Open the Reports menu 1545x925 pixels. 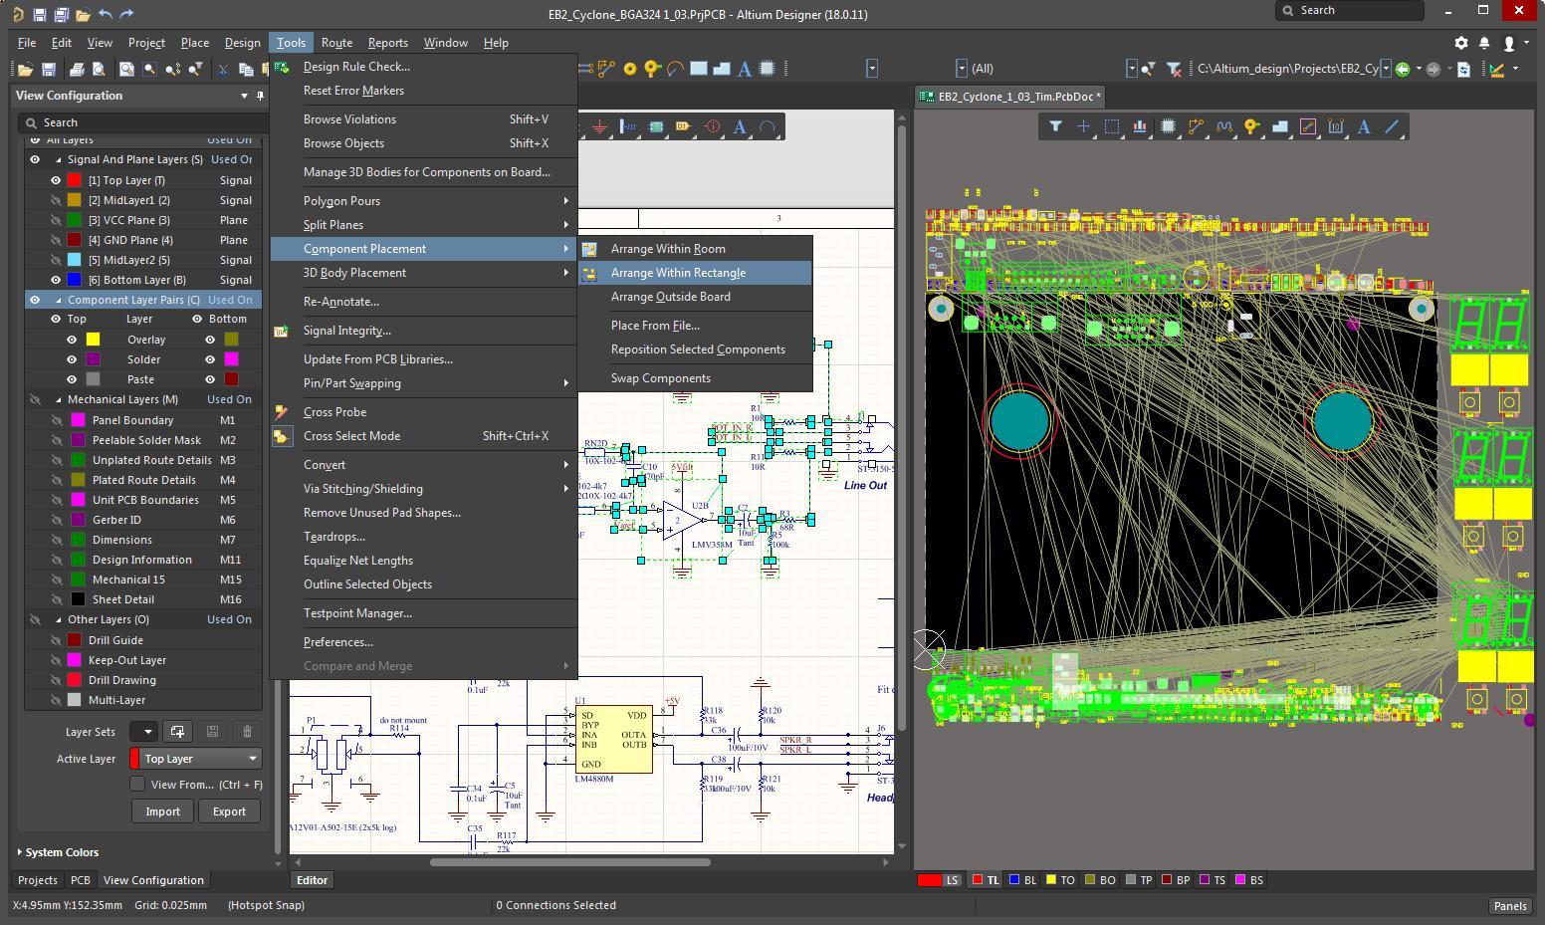click(387, 43)
